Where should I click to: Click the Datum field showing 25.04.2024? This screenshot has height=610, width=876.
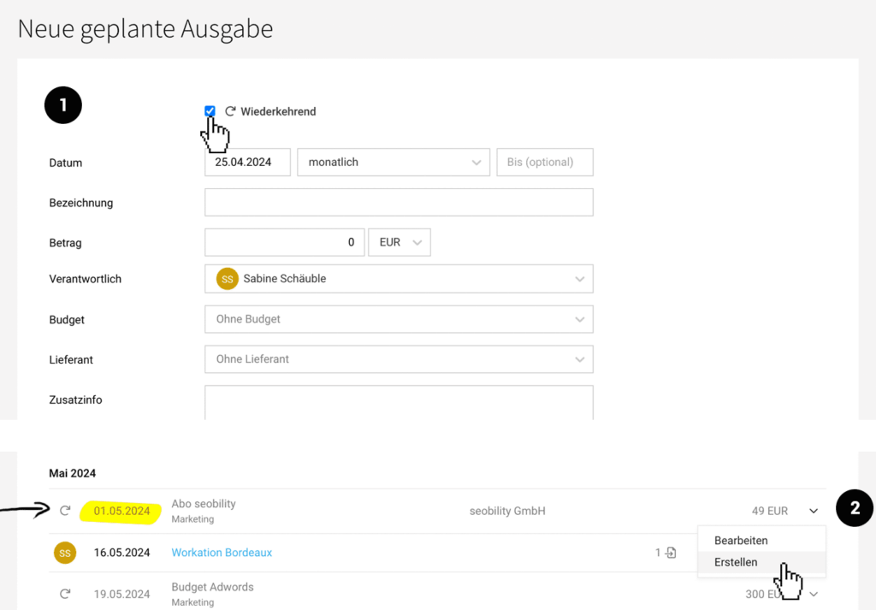(247, 162)
